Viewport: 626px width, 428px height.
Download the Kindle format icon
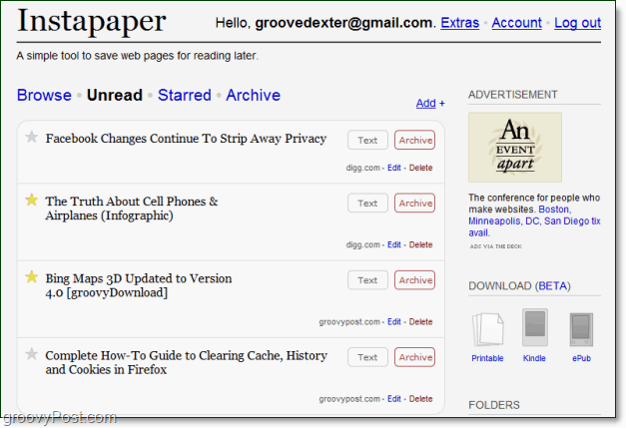click(534, 327)
